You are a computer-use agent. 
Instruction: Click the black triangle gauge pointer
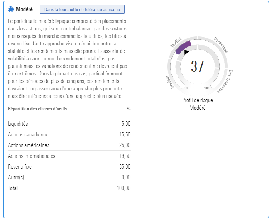coord(186,52)
